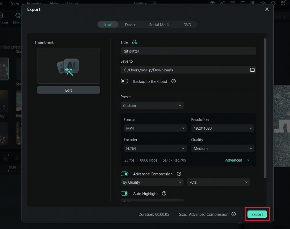
Task: Disable the Advanced Compression toggle
Action: (125, 174)
